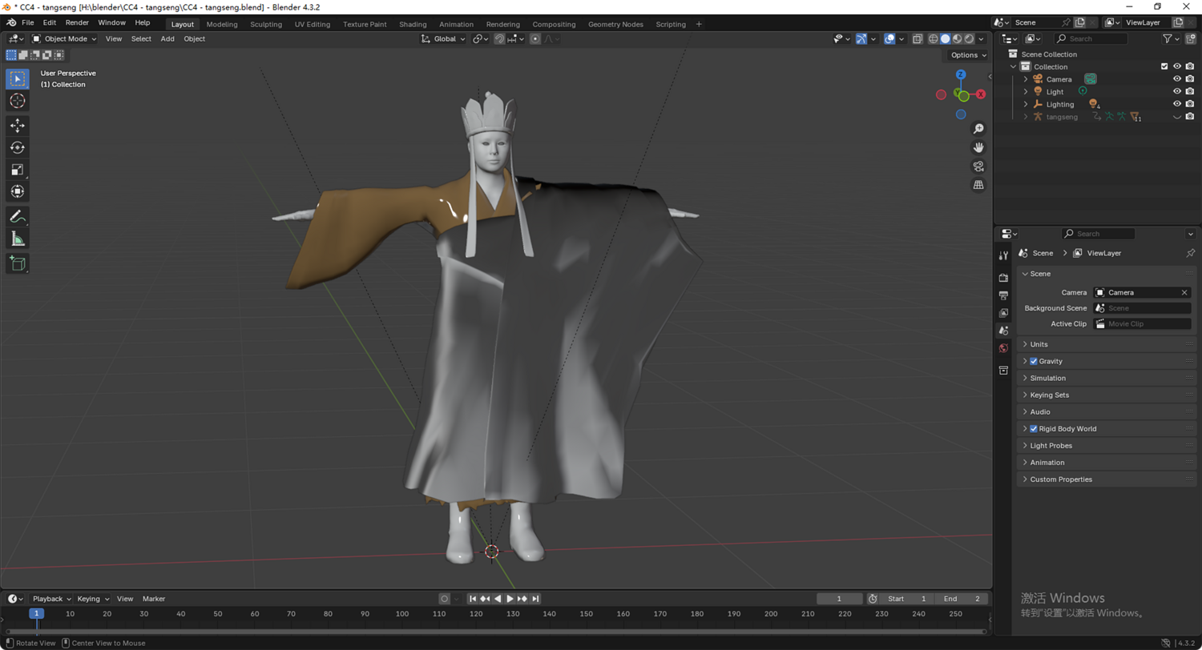
Task: Activate the combined Transform tool
Action: tap(18, 191)
